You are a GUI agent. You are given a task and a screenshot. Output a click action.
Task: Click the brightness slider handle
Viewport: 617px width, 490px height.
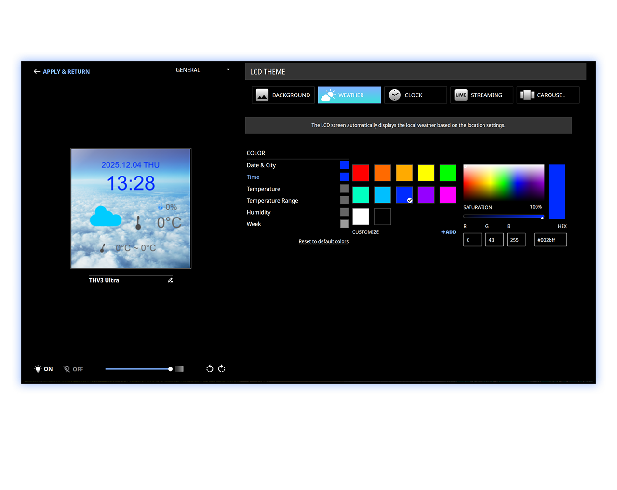pos(170,369)
